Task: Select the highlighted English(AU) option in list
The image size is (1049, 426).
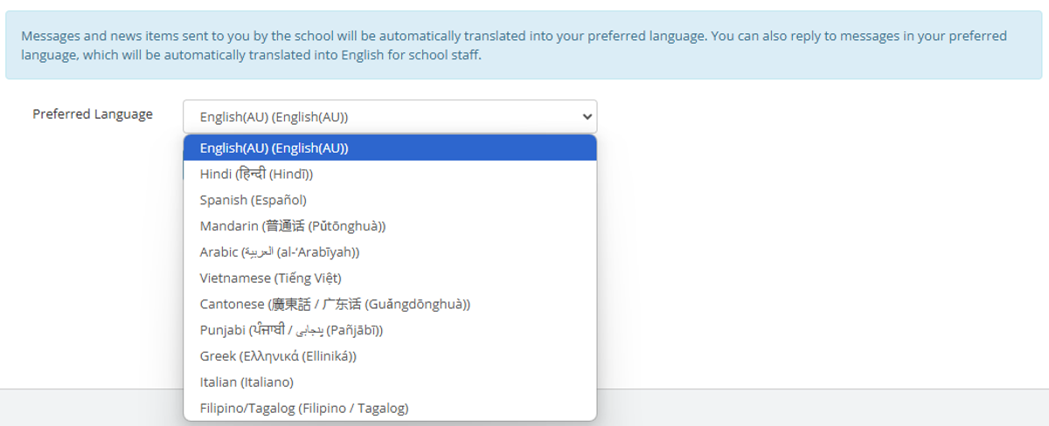Action: pyautogui.click(x=390, y=148)
